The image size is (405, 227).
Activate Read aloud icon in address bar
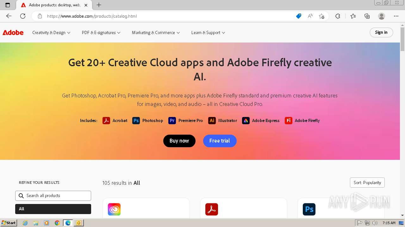(x=310, y=16)
